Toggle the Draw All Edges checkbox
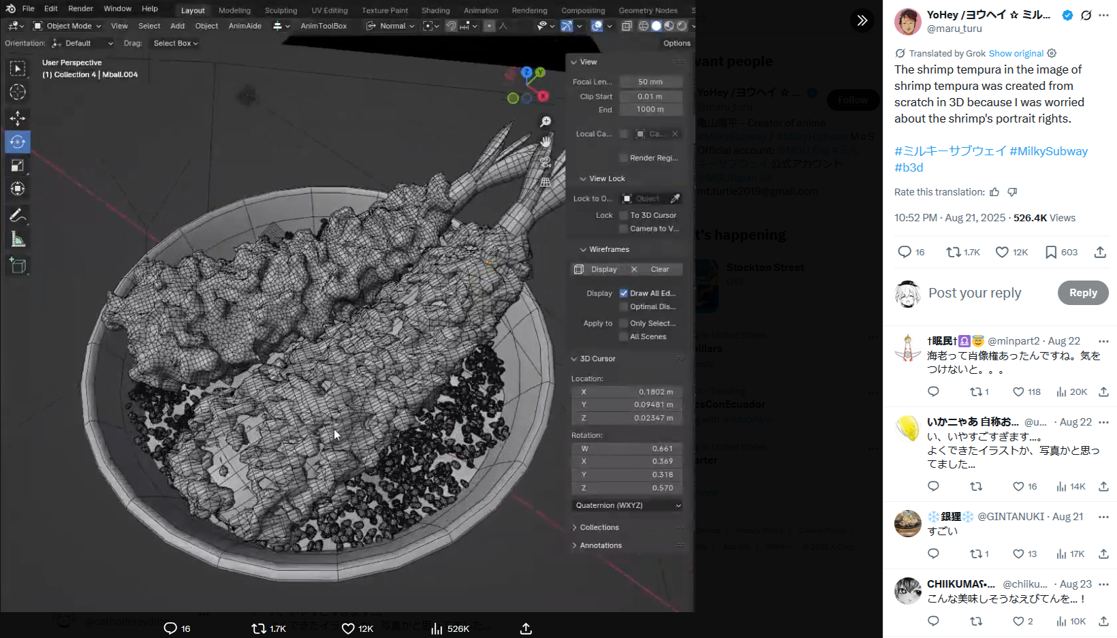1117x638 pixels. pos(623,293)
